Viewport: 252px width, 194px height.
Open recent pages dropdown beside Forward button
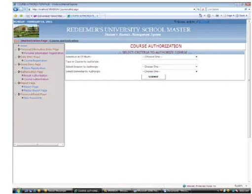[25, 9]
